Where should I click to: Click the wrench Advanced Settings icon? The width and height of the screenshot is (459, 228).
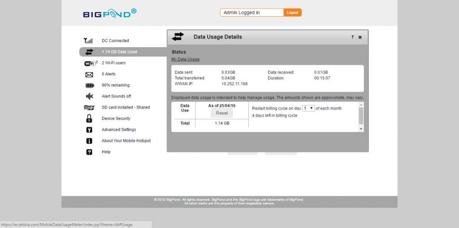coord(89,130)
